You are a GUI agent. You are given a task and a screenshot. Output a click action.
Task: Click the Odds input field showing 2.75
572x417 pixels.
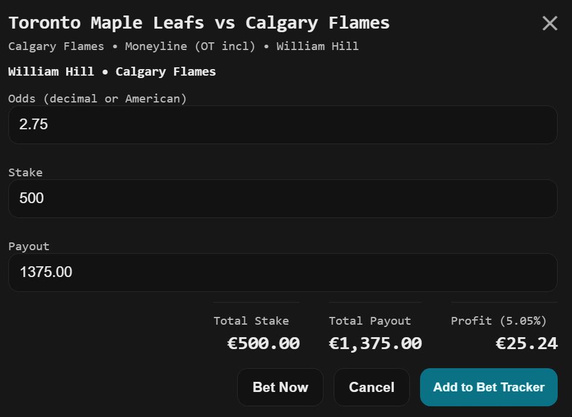click(282, 125)
